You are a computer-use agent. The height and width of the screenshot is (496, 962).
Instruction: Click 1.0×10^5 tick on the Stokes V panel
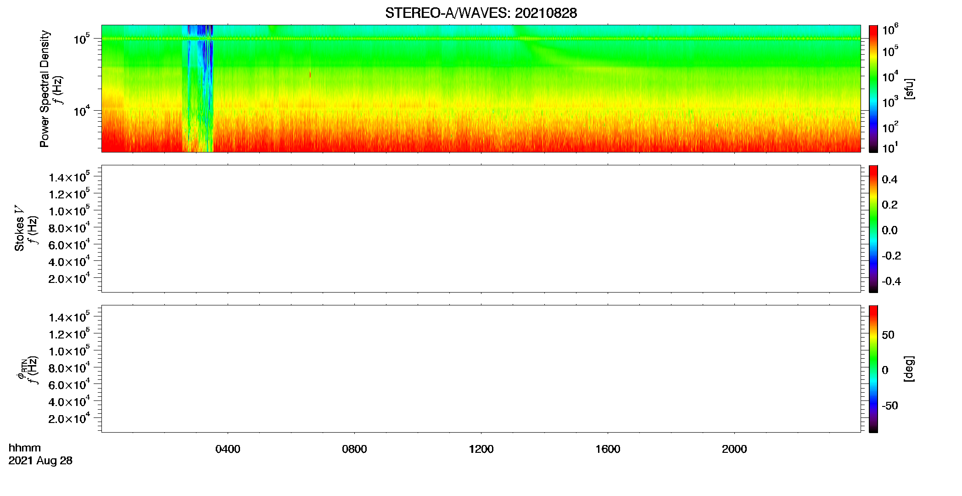[69, 210]
